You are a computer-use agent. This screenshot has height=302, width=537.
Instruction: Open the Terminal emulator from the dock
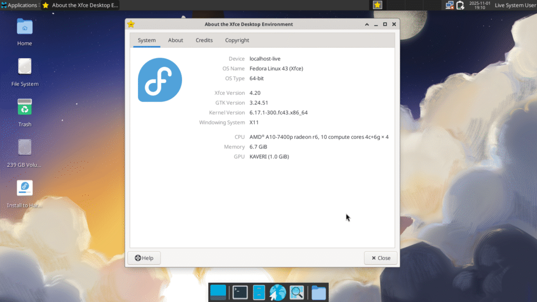click(240, 292)
